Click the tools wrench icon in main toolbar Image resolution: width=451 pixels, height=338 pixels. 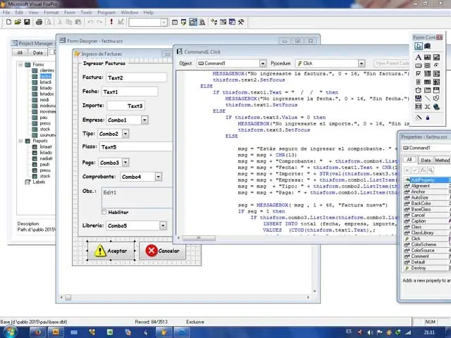click(241, 22)
